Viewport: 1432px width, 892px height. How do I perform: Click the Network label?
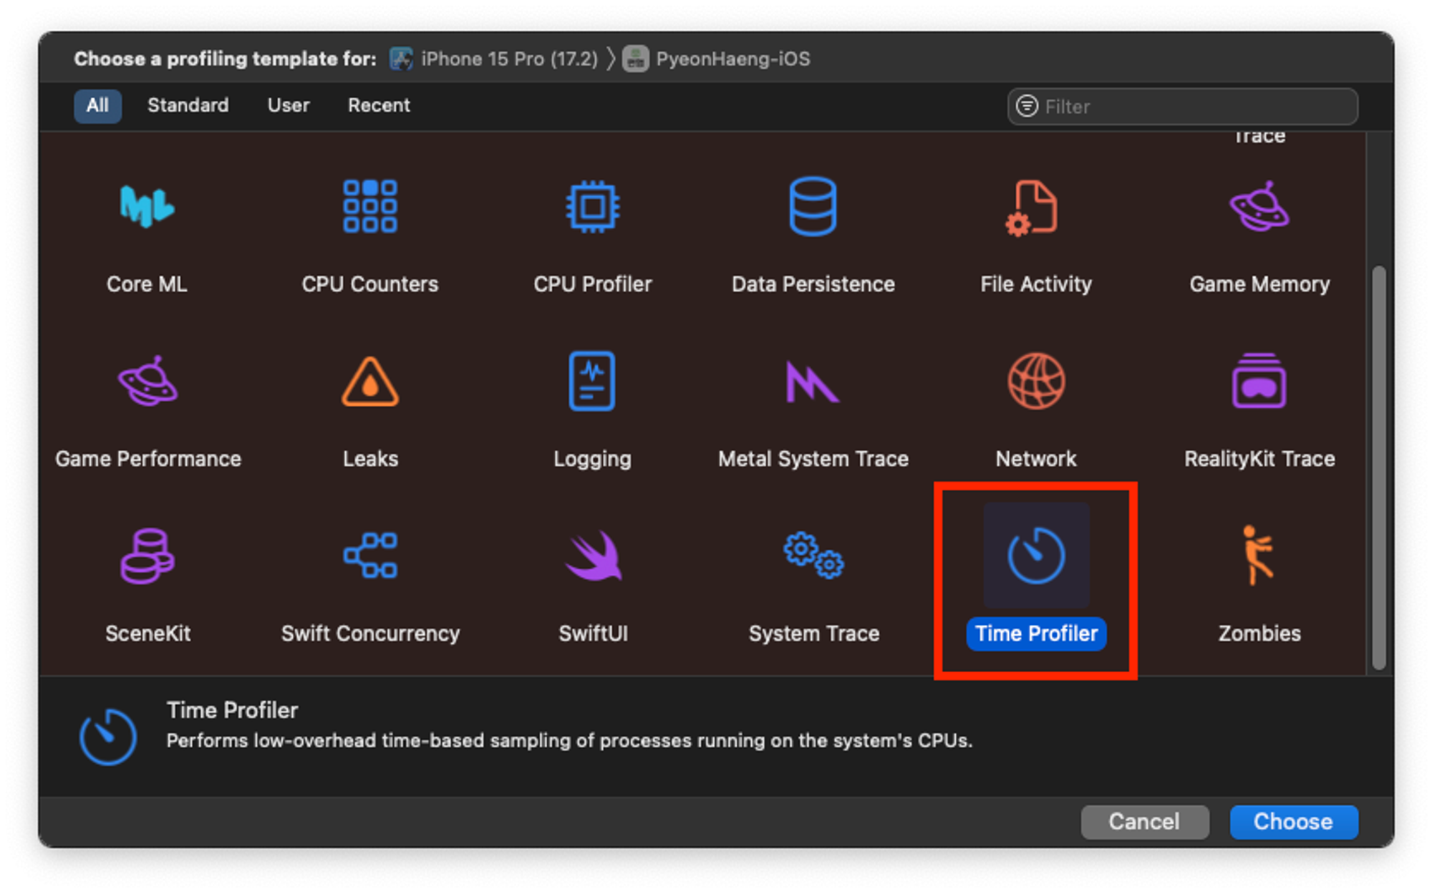point(1036,459)
